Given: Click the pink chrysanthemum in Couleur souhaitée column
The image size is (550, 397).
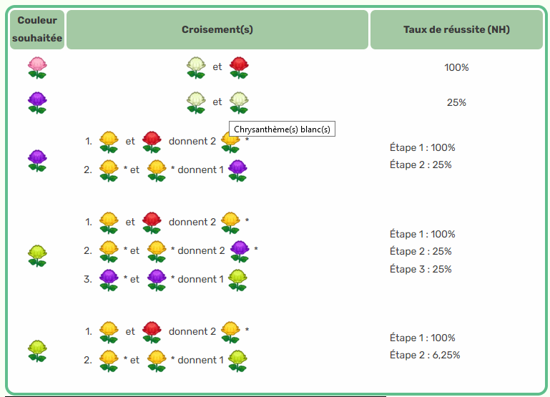Looking at the screenshot, I should pyautogui.click(x=37, y=67).
